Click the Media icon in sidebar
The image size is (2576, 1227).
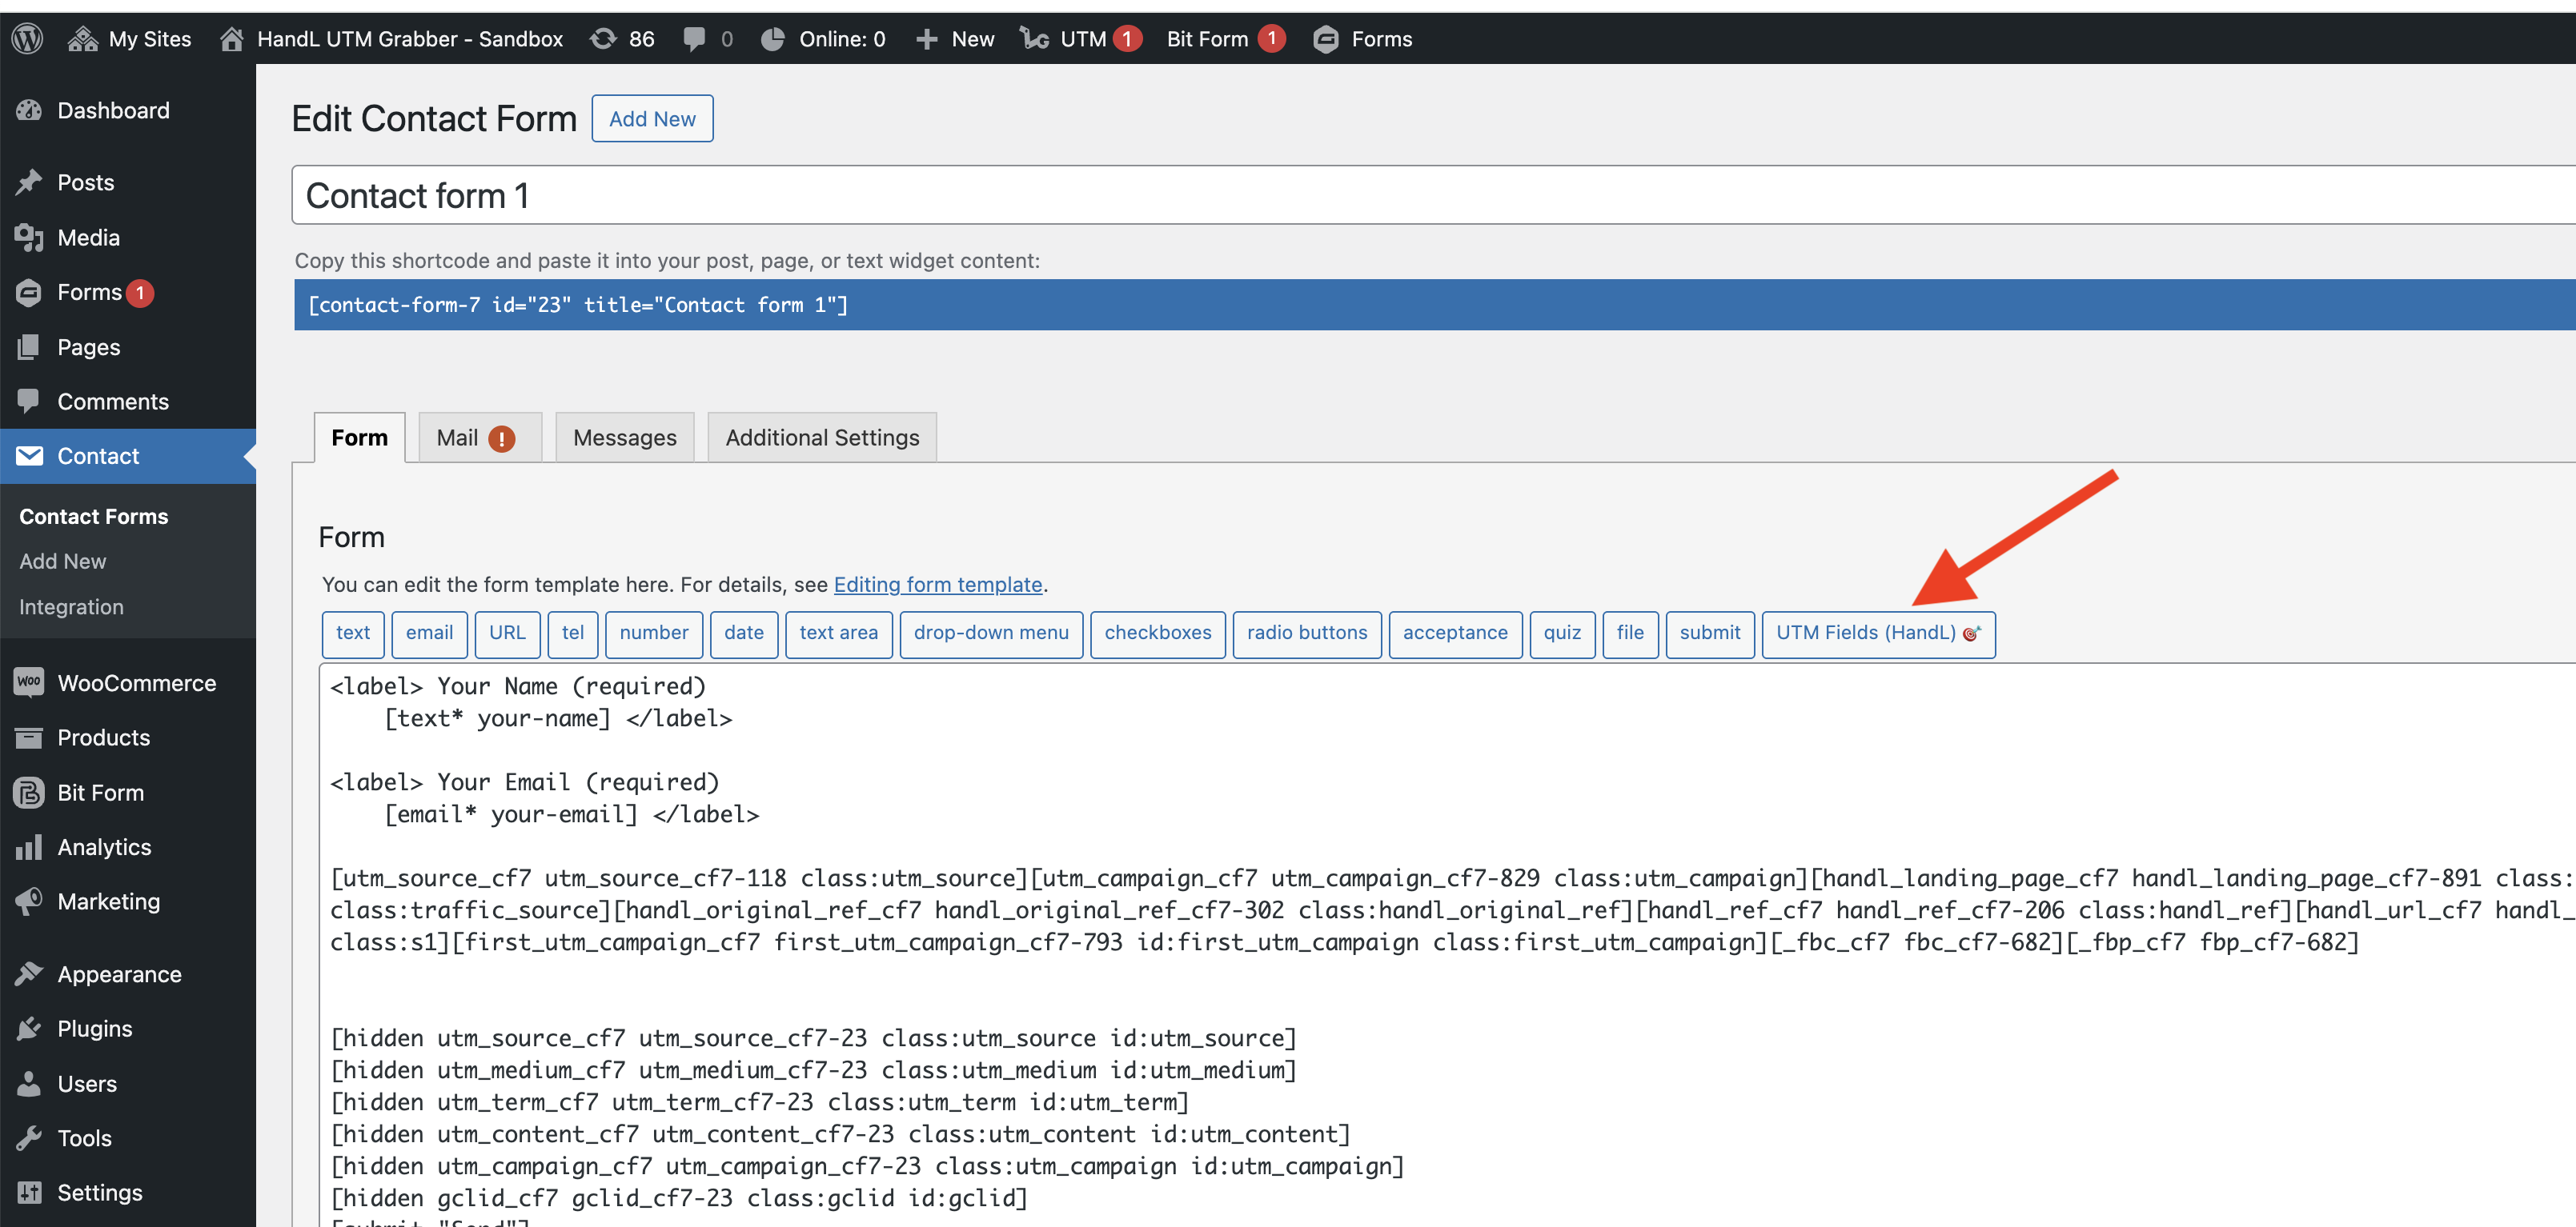pyautogui.click(x=29, y=238)
